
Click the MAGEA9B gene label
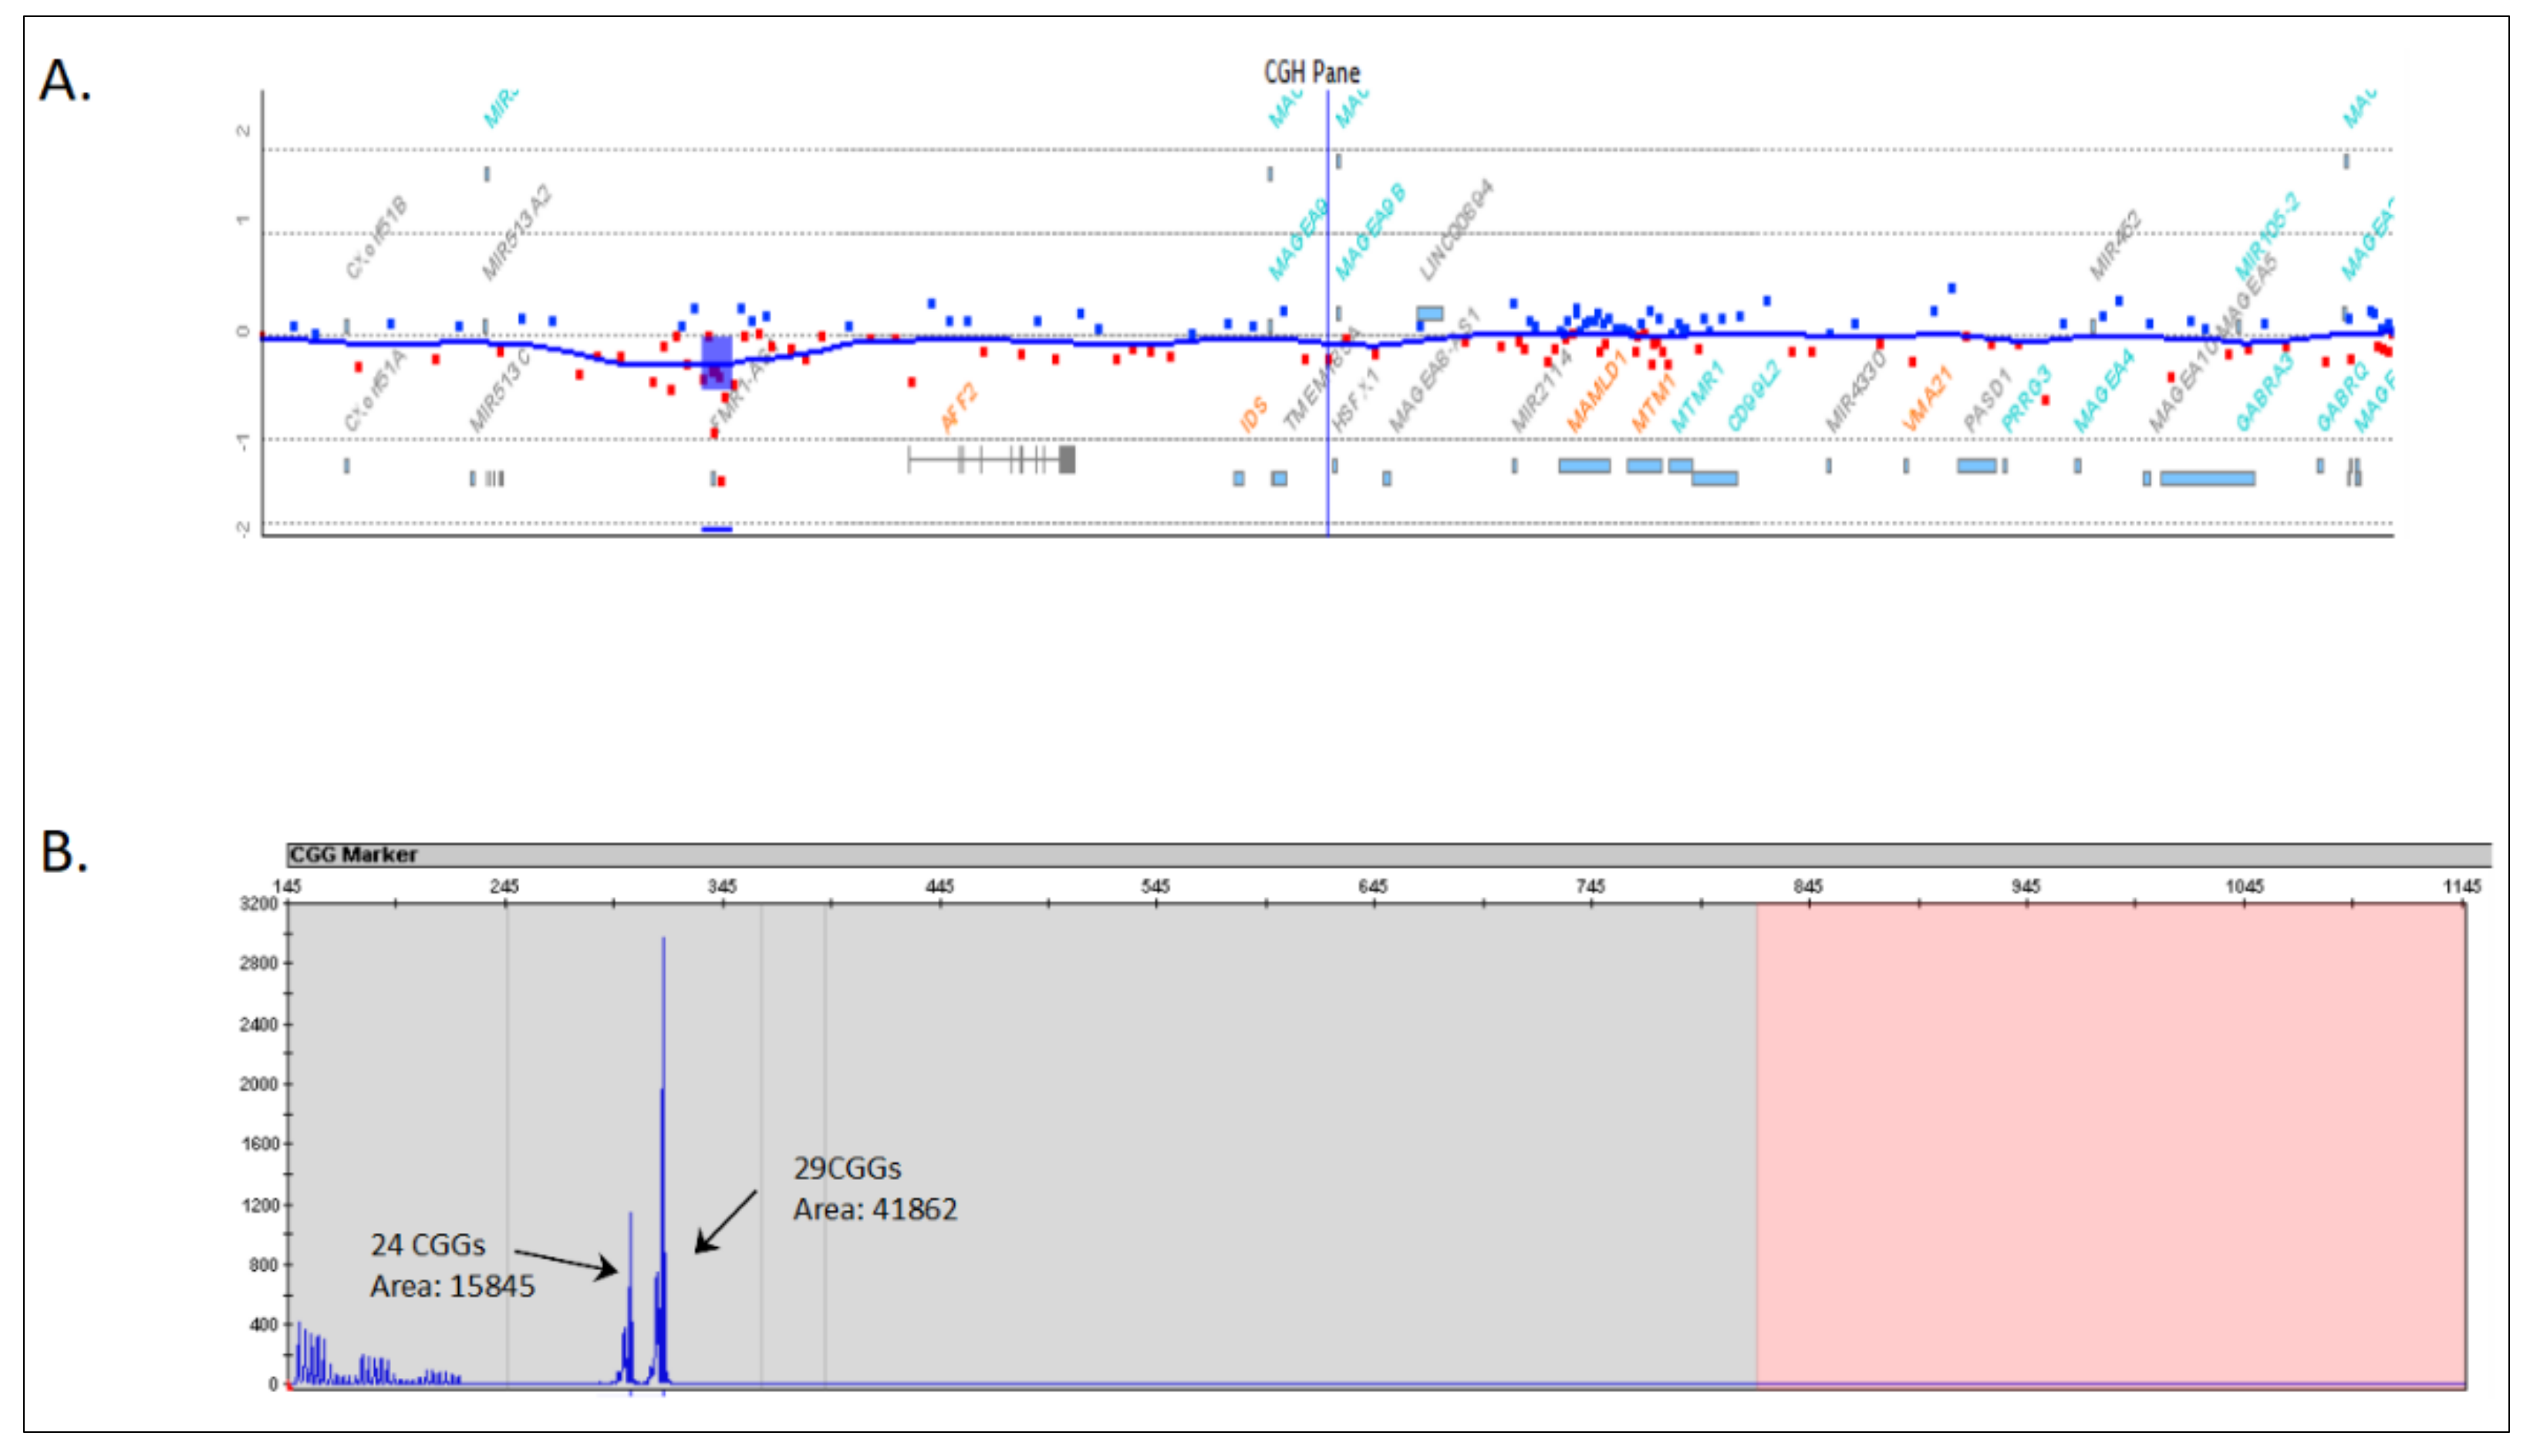1370,231
